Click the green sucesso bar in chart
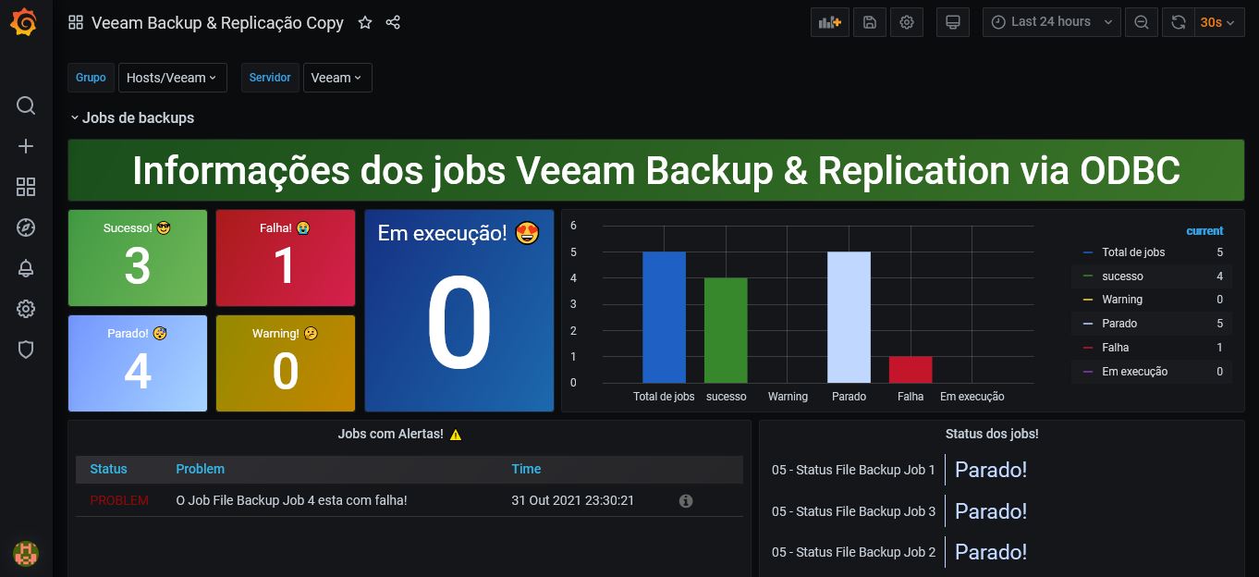Viewport: 1259px width, 577px height. pyautogui.click(x=726, y=330)
